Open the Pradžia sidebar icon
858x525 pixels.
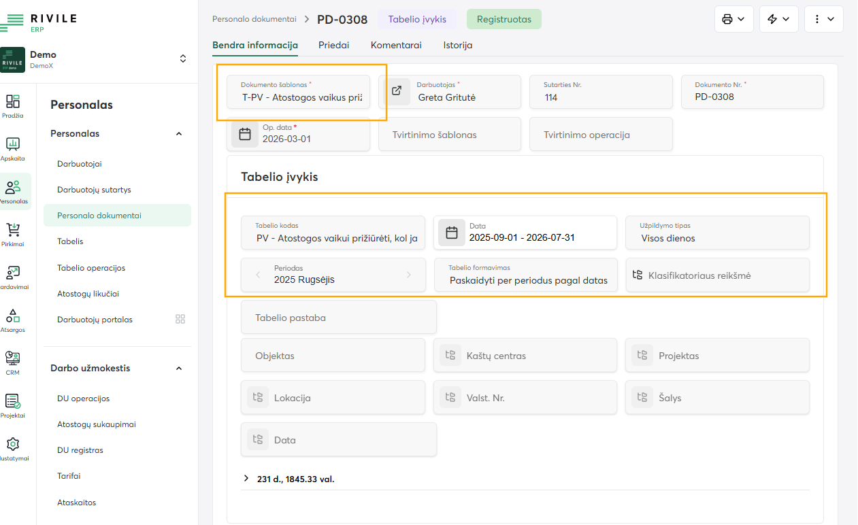pos(13,102)
